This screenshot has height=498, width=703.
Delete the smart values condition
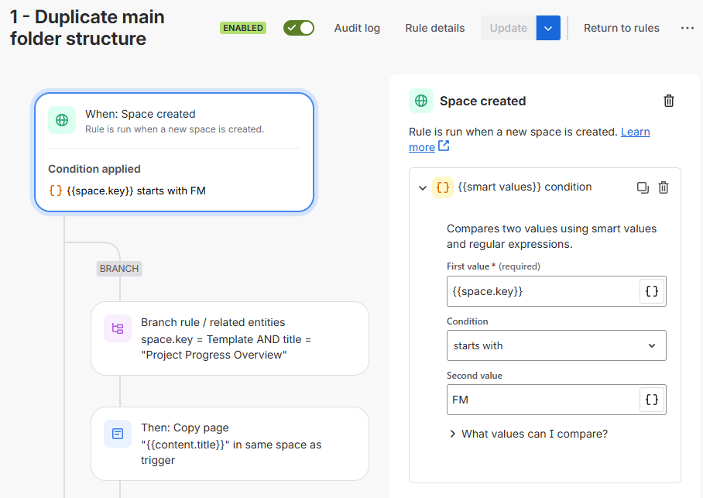[x=663, y=187]
